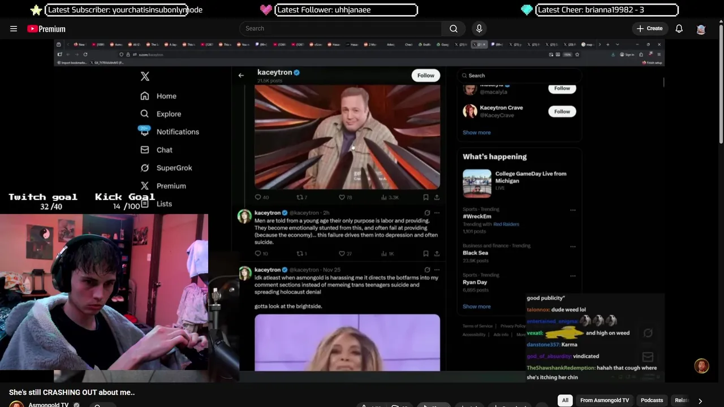Open more options for #WreckEm trend
The image size is (724, 407).
573,210
